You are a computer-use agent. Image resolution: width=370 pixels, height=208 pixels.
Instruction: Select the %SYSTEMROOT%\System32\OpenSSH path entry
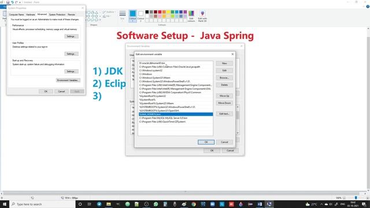pyautogui.click(x=176, y=110)
